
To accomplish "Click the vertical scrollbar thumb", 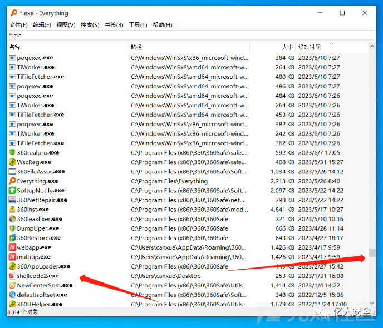I will pos(372,253).
